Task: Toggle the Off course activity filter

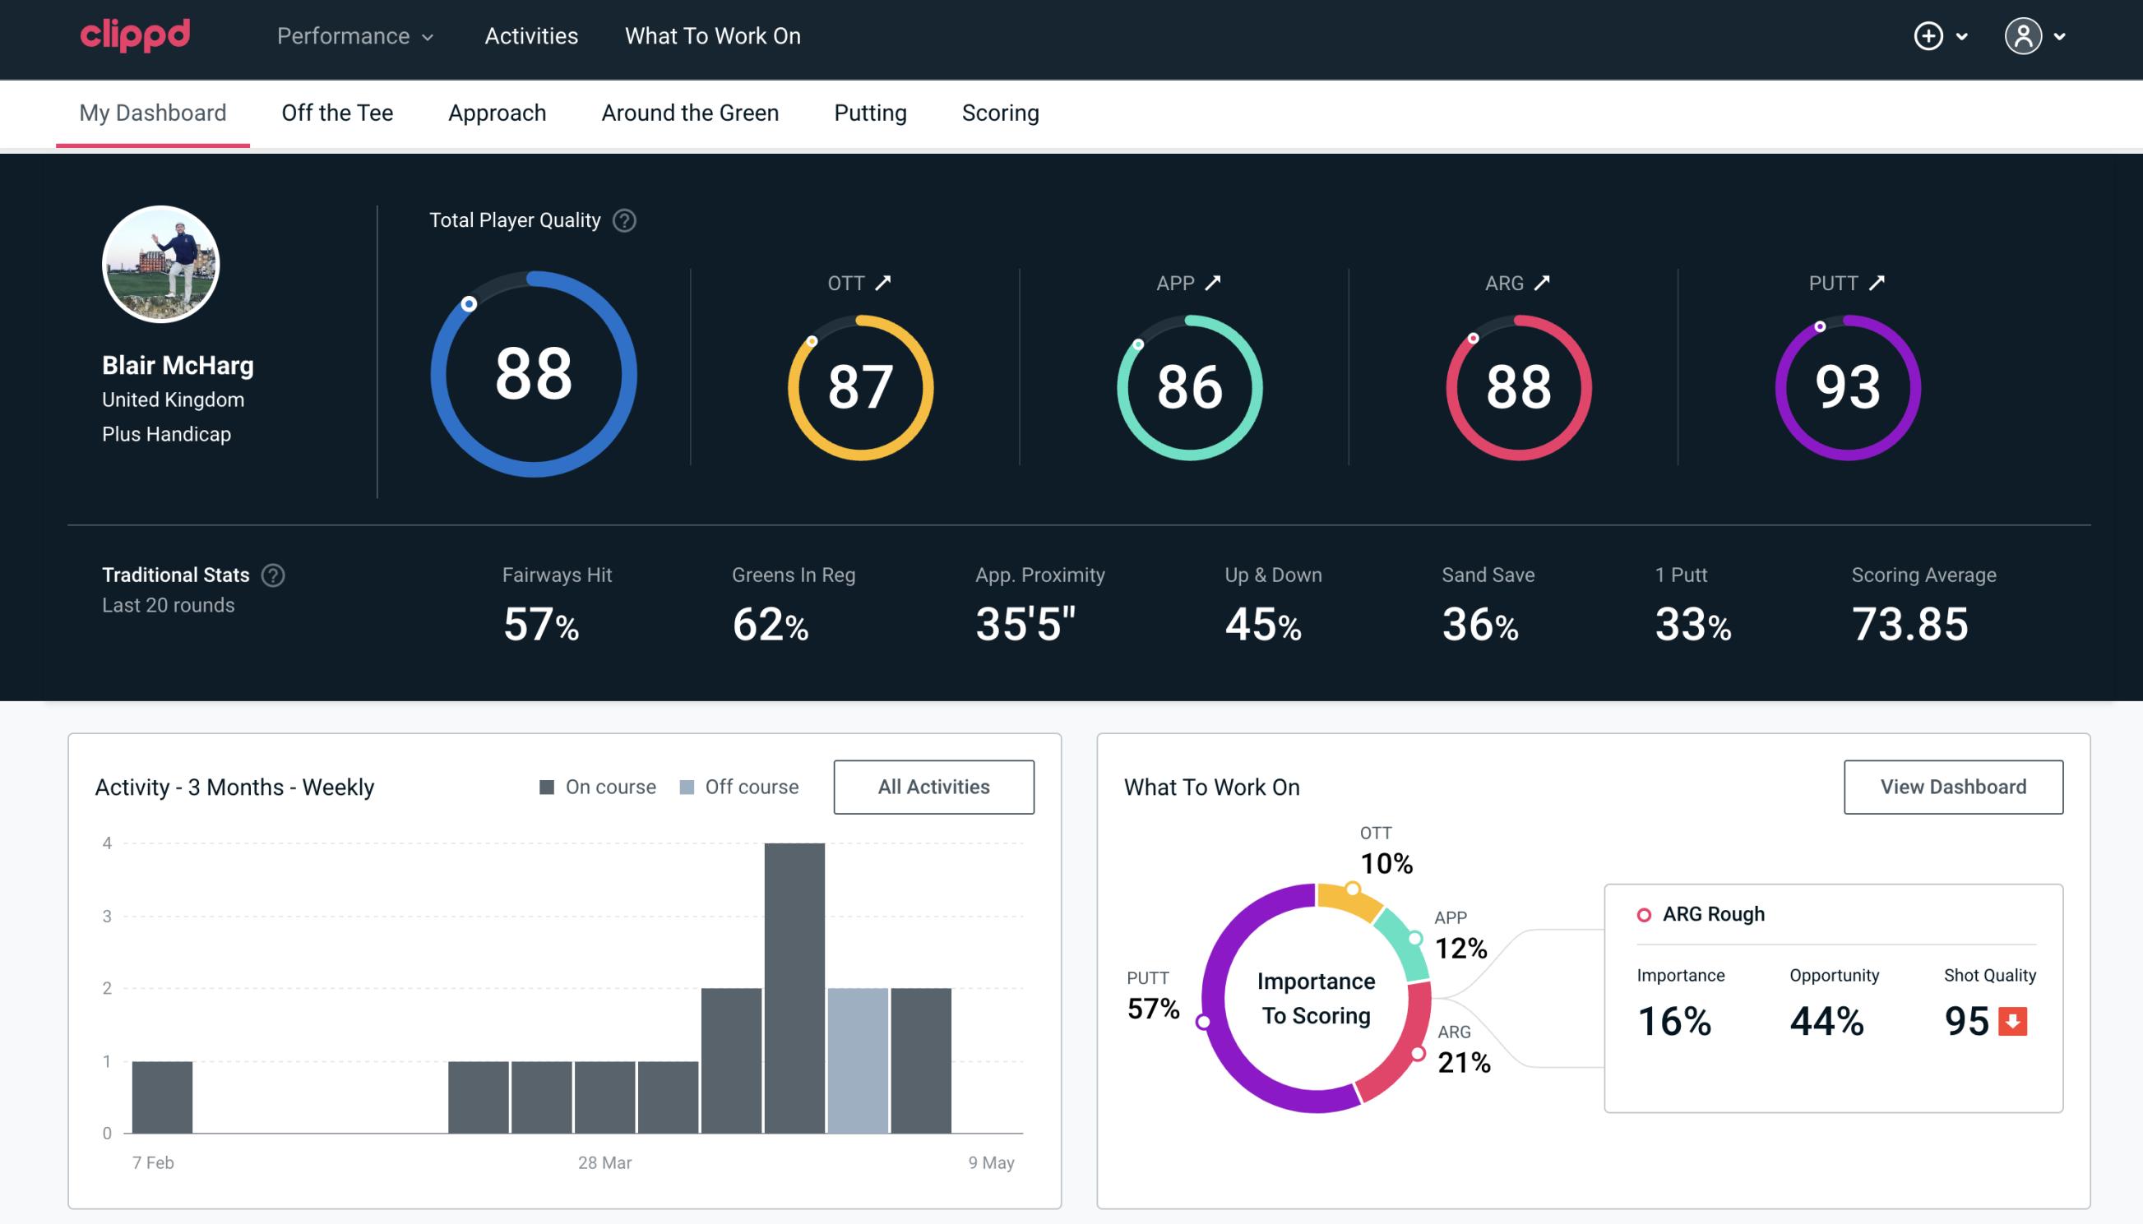Action: click(x=751, y=787)
